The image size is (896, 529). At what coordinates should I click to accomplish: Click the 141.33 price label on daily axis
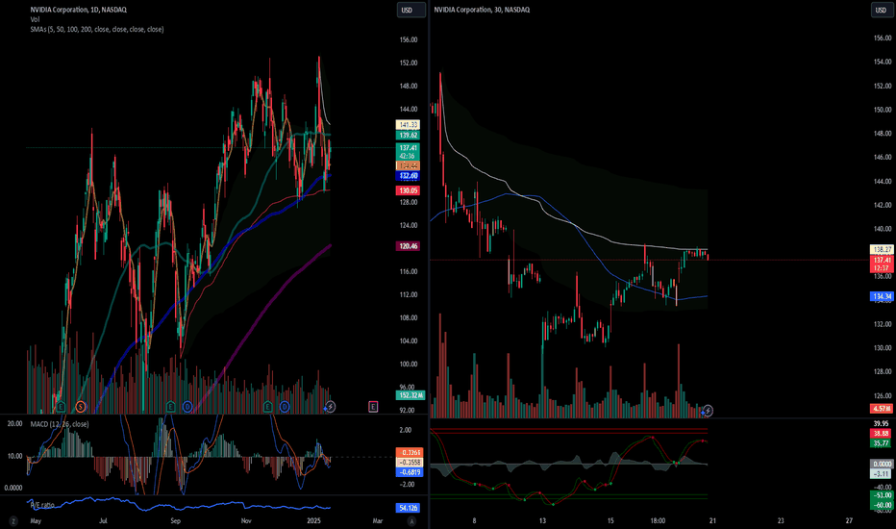[408, 125]
